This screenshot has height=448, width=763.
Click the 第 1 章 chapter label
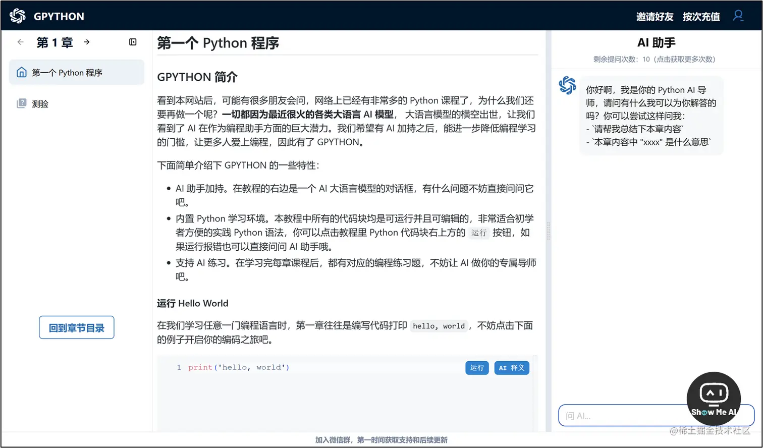54,42
